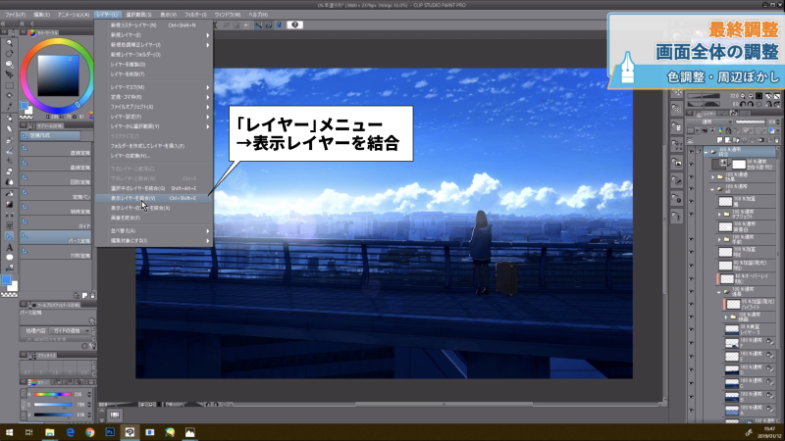Select the Eraser tool

coord(9,171)
